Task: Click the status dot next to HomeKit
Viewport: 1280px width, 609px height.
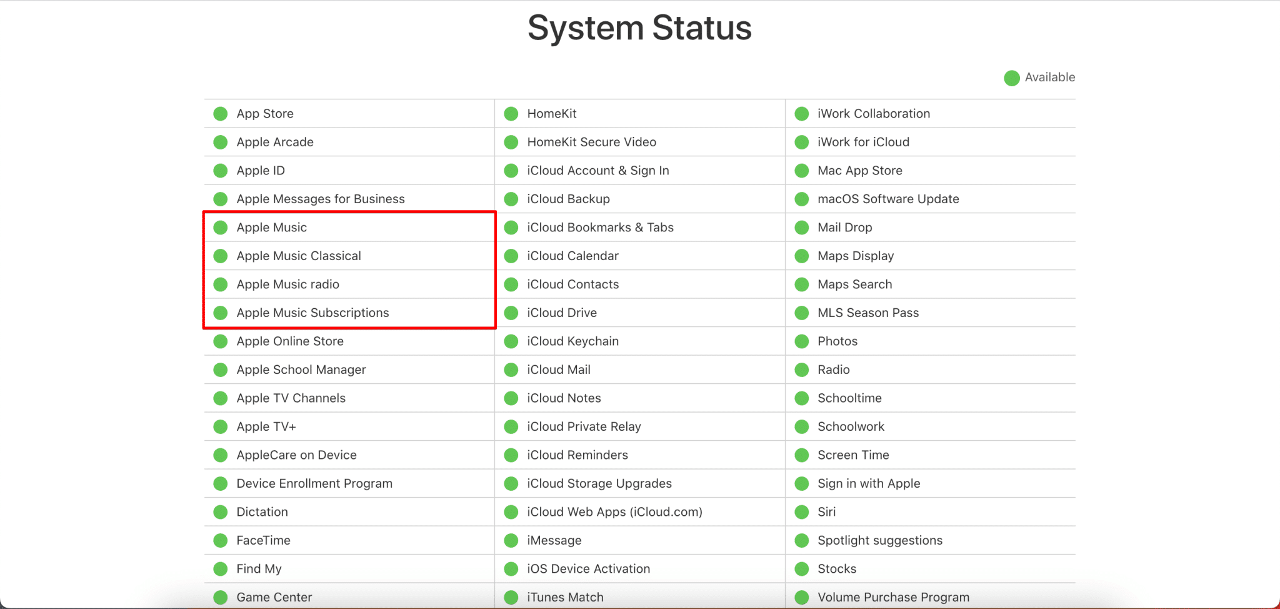Action: pos(511,114)
